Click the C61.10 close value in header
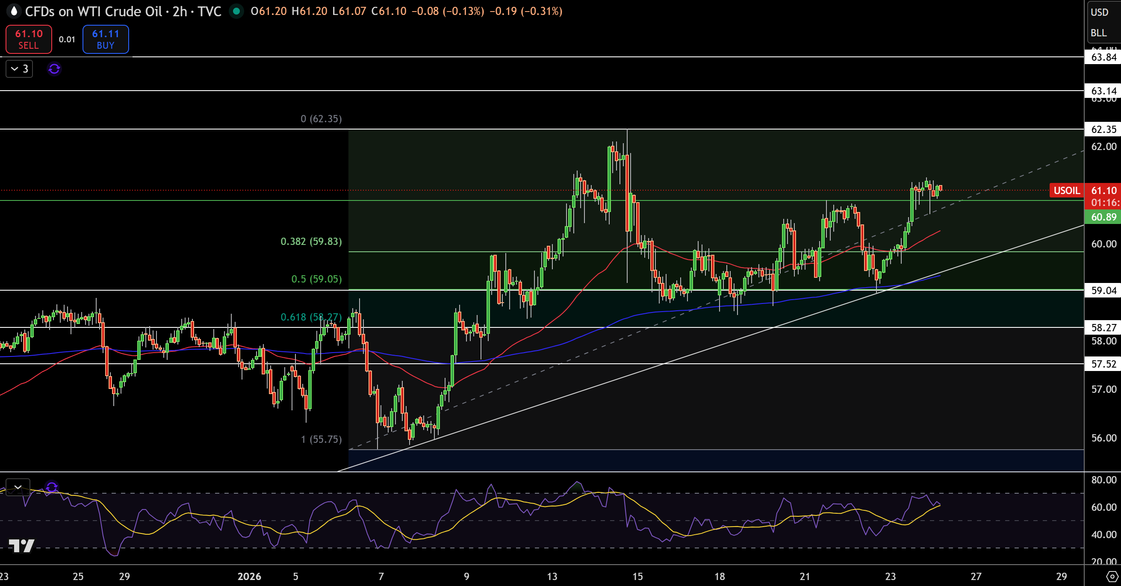Screen dimensions: 1121x586 [x=389, y=11]
